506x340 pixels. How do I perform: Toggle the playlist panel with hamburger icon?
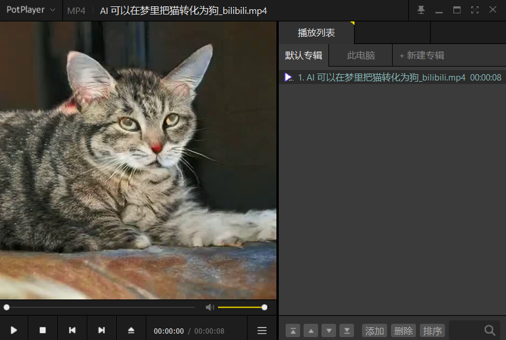point(262,330)
